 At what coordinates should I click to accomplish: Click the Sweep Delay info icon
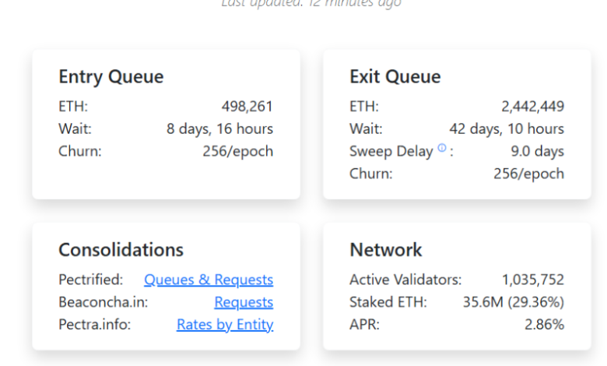442,149
